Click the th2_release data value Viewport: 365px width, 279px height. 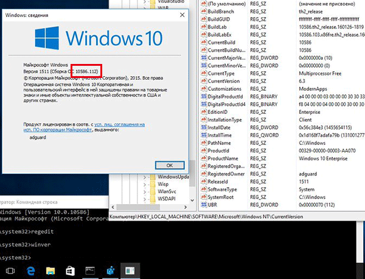click(x=310, y=12)
